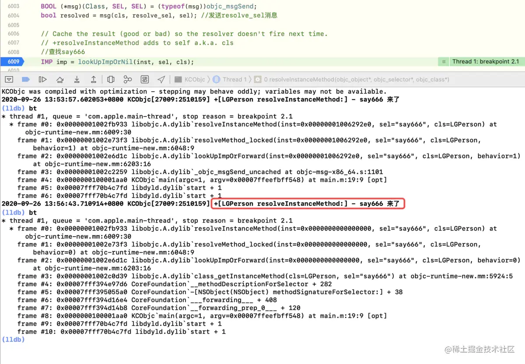Open the Environment Overrides icon
The width and height of the screenshot is (525, 364).
pos(145,79)
